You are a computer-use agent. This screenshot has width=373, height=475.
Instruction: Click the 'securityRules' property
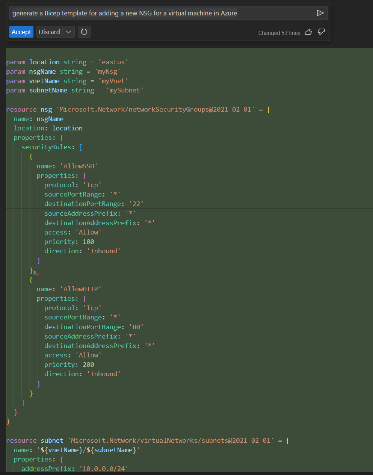coord(46,147)
